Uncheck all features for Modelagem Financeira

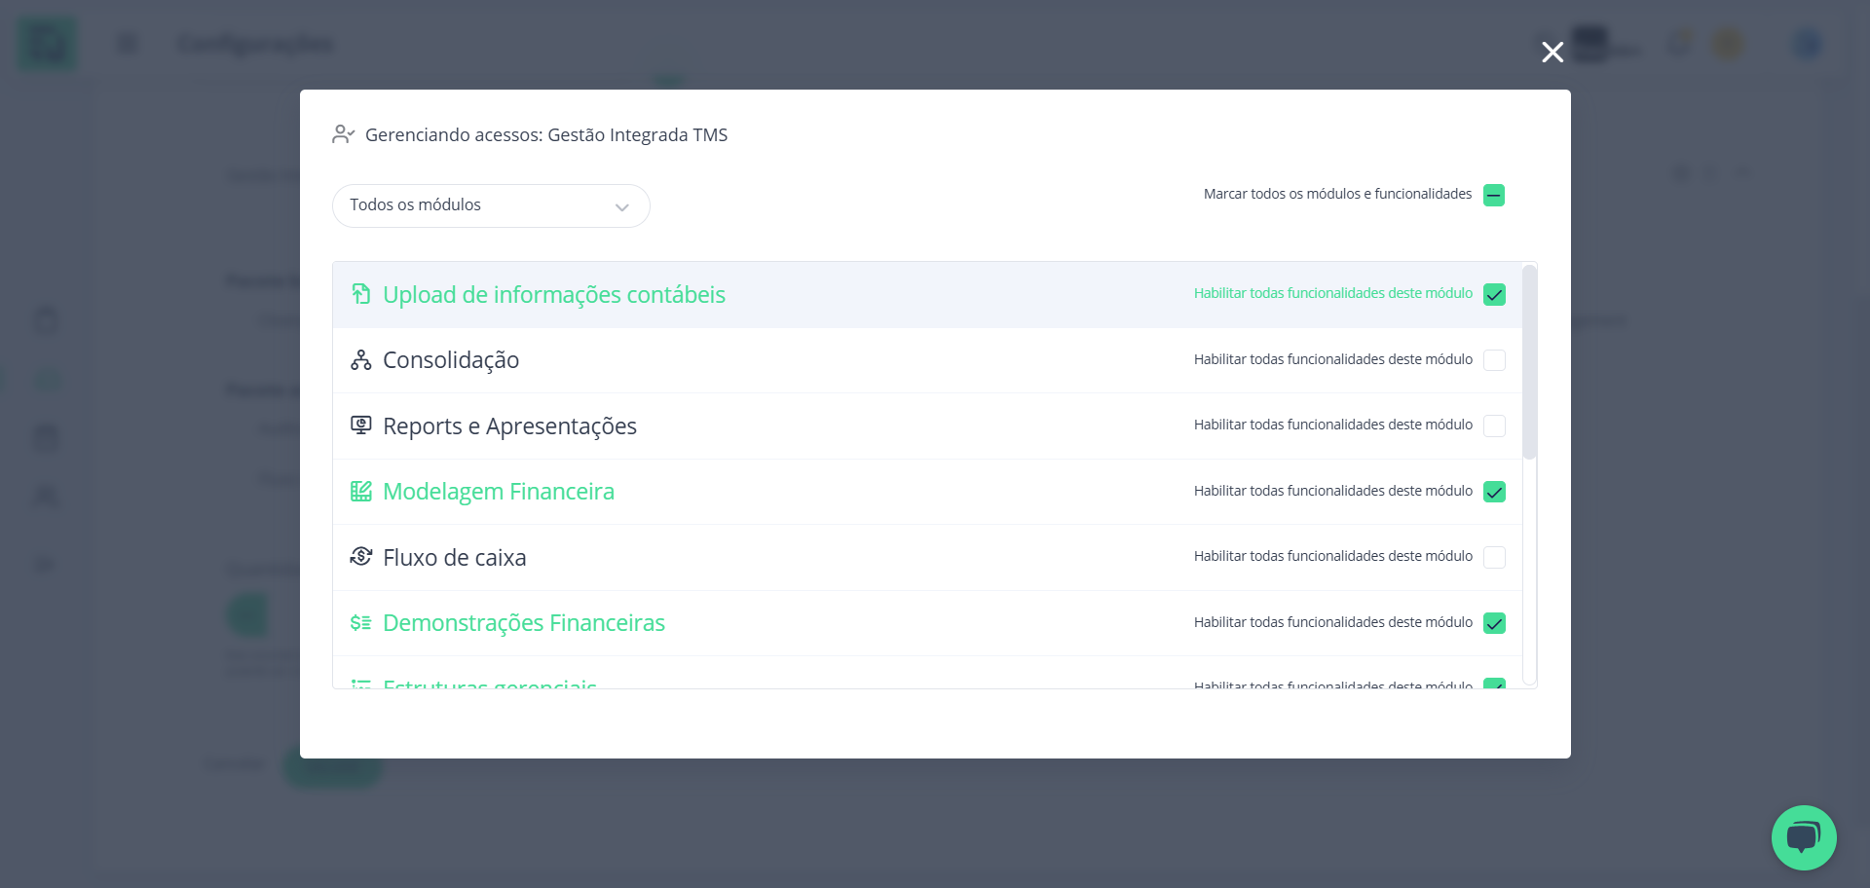[1494, 492]
